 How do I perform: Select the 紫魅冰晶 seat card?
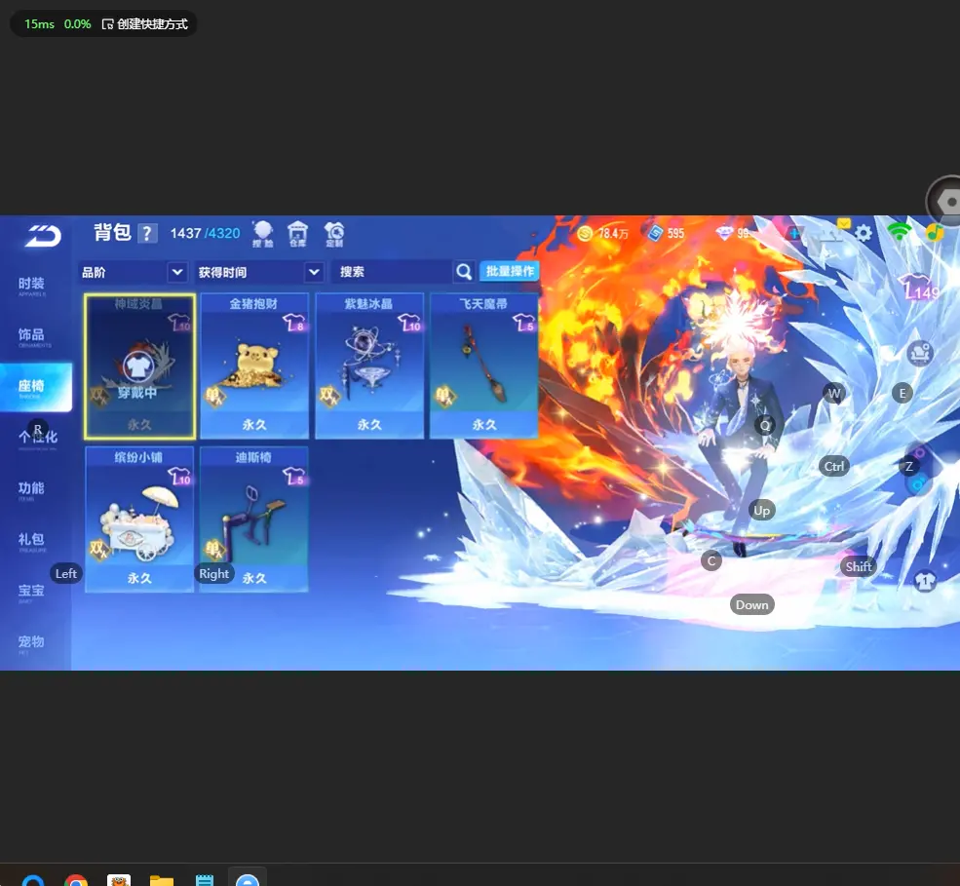369,366
